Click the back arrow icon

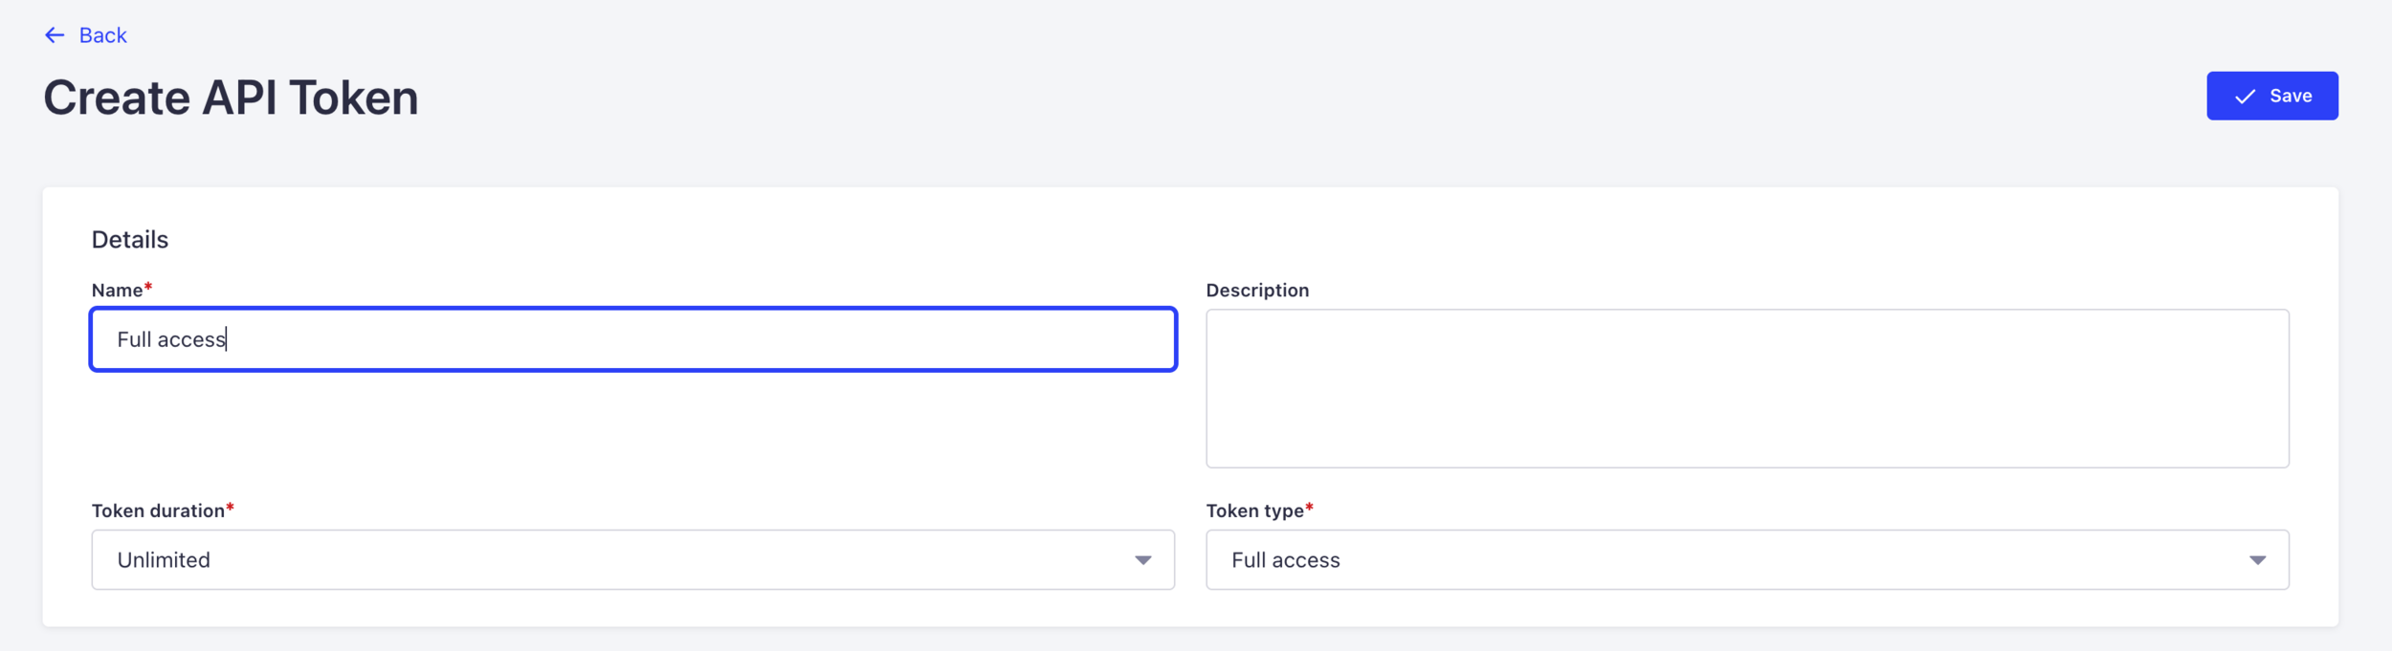(55, 35)
